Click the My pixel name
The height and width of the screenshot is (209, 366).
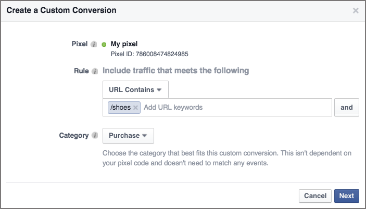click(x=124, y=44)
